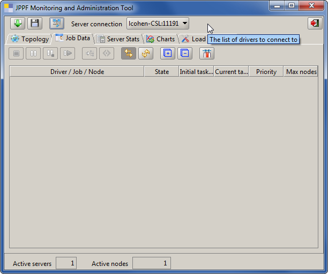Screen dimensions: 328x274
Task: Open the Load tab with tools icon
Action: point(193,39)
